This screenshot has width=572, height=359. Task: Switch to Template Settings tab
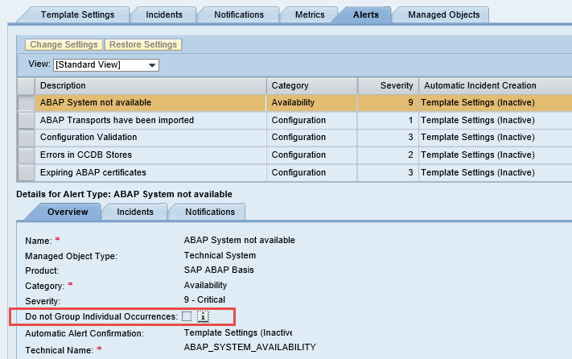[x=76, y=14]
